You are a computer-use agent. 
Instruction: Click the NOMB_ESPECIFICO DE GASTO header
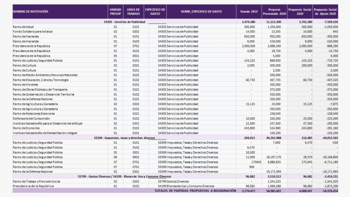201,11
